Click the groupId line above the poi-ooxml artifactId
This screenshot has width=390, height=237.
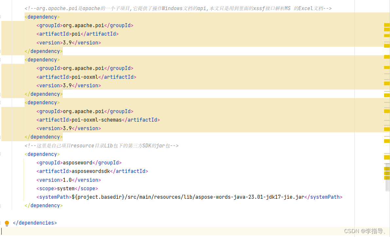(x=85, y=68)
